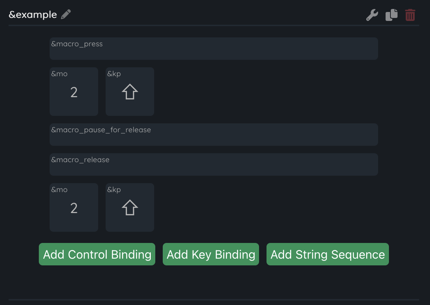430x305 pixels.
Task: Click the shift arrow key below &macro_press
Action: tap(130, 92)
